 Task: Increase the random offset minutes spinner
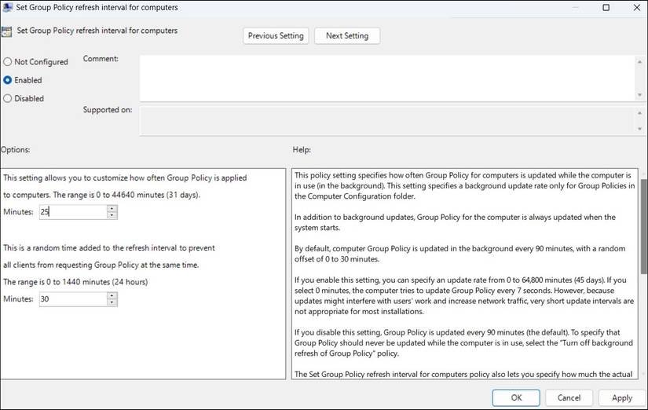tap(112, 295)
